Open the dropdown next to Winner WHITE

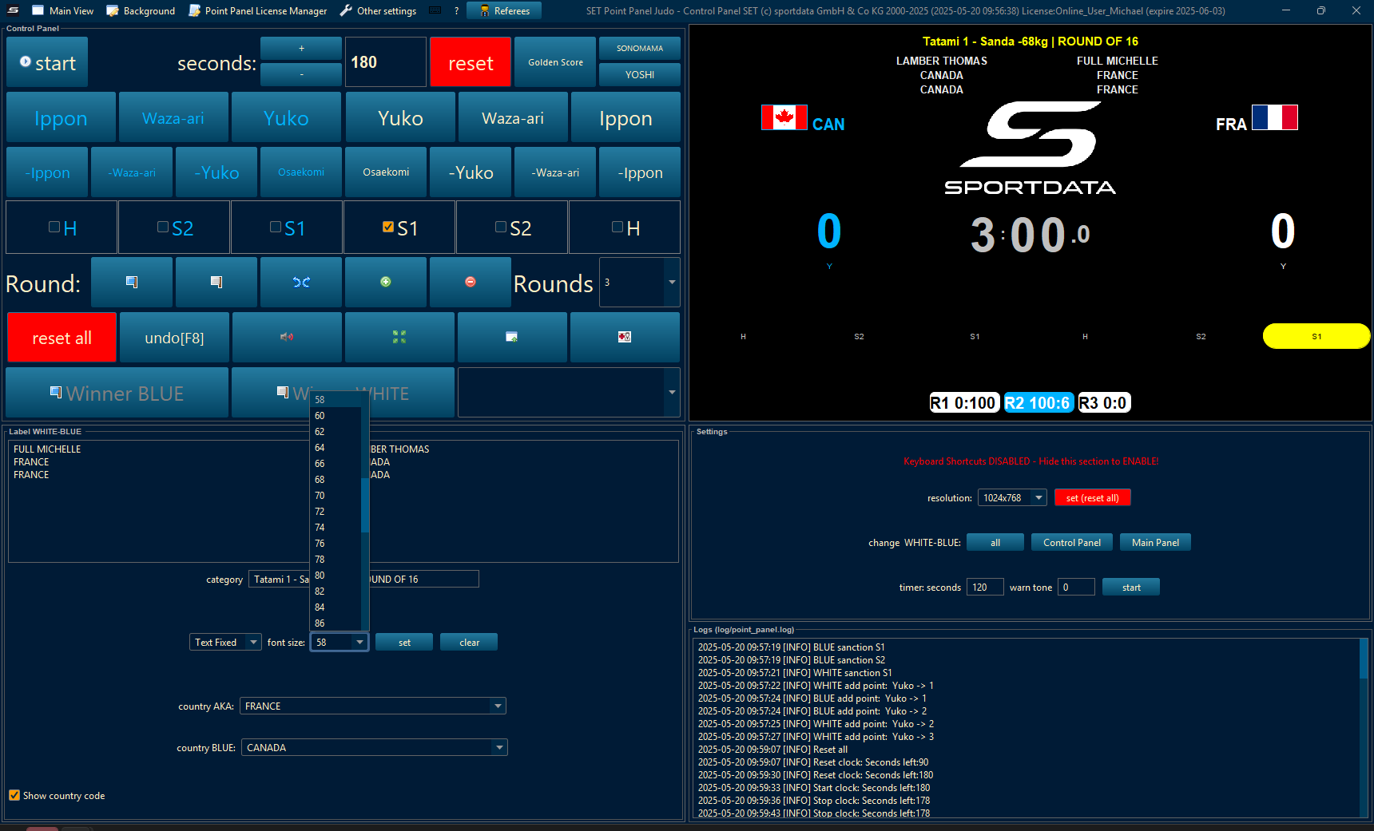pos(672,392)
